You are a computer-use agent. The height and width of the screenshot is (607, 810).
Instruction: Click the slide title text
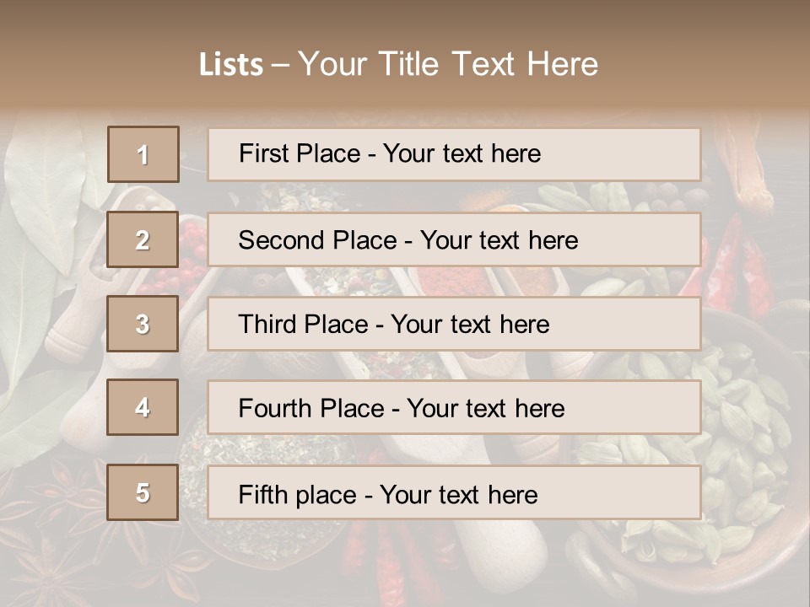[x=399, y=64]
